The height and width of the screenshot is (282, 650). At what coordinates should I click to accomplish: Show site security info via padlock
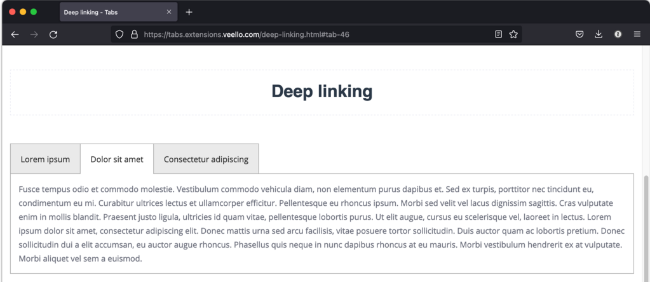134,34
